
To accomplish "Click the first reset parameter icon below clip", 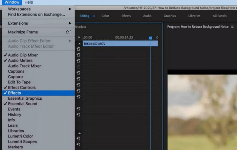I will click(79, 49).
